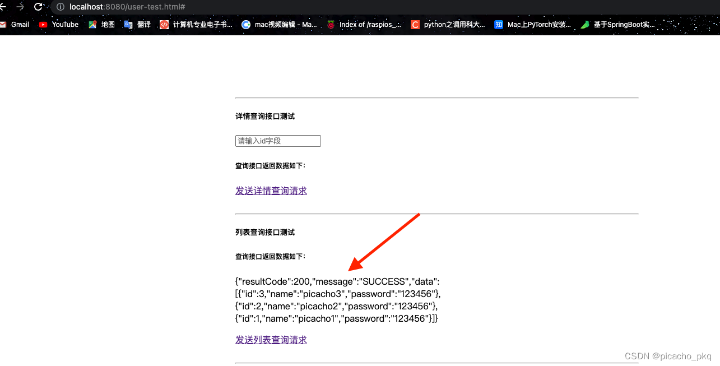Screen dimensions: 720x366
Task: Open the 地图 maps bookmark
Action: point(101,25)
